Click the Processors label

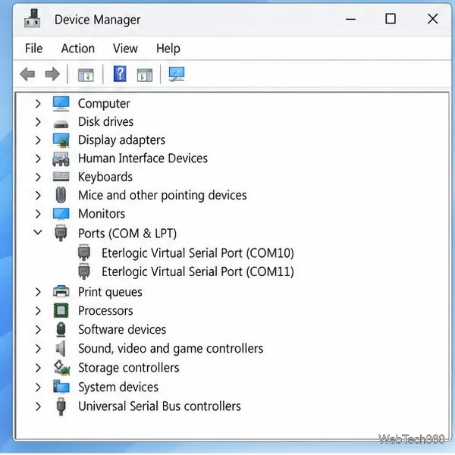tap(105, 311)
